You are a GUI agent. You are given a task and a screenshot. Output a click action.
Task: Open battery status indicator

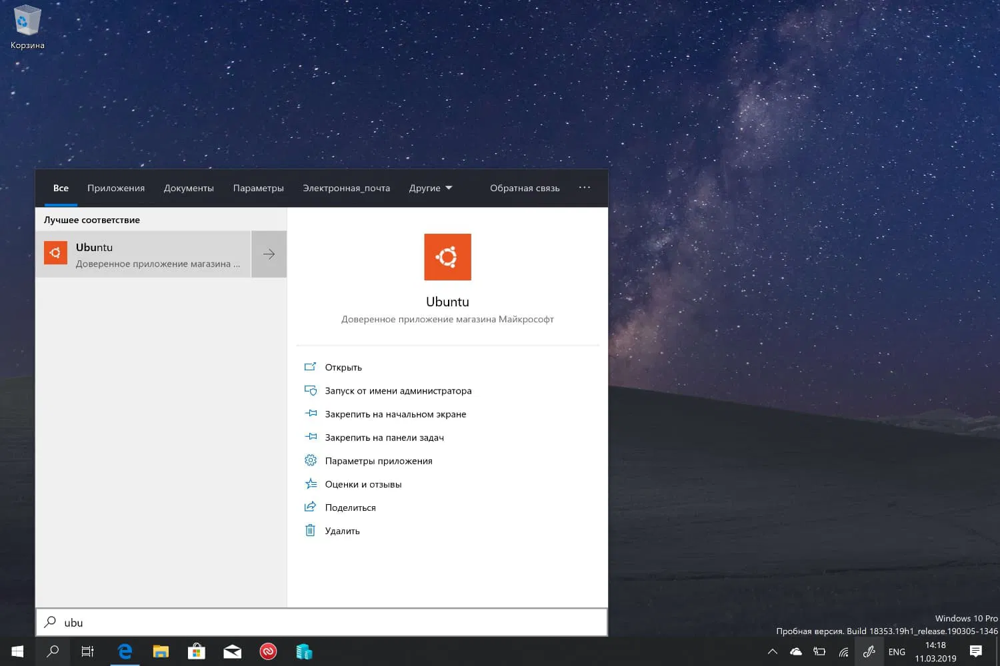pos(819,651)
